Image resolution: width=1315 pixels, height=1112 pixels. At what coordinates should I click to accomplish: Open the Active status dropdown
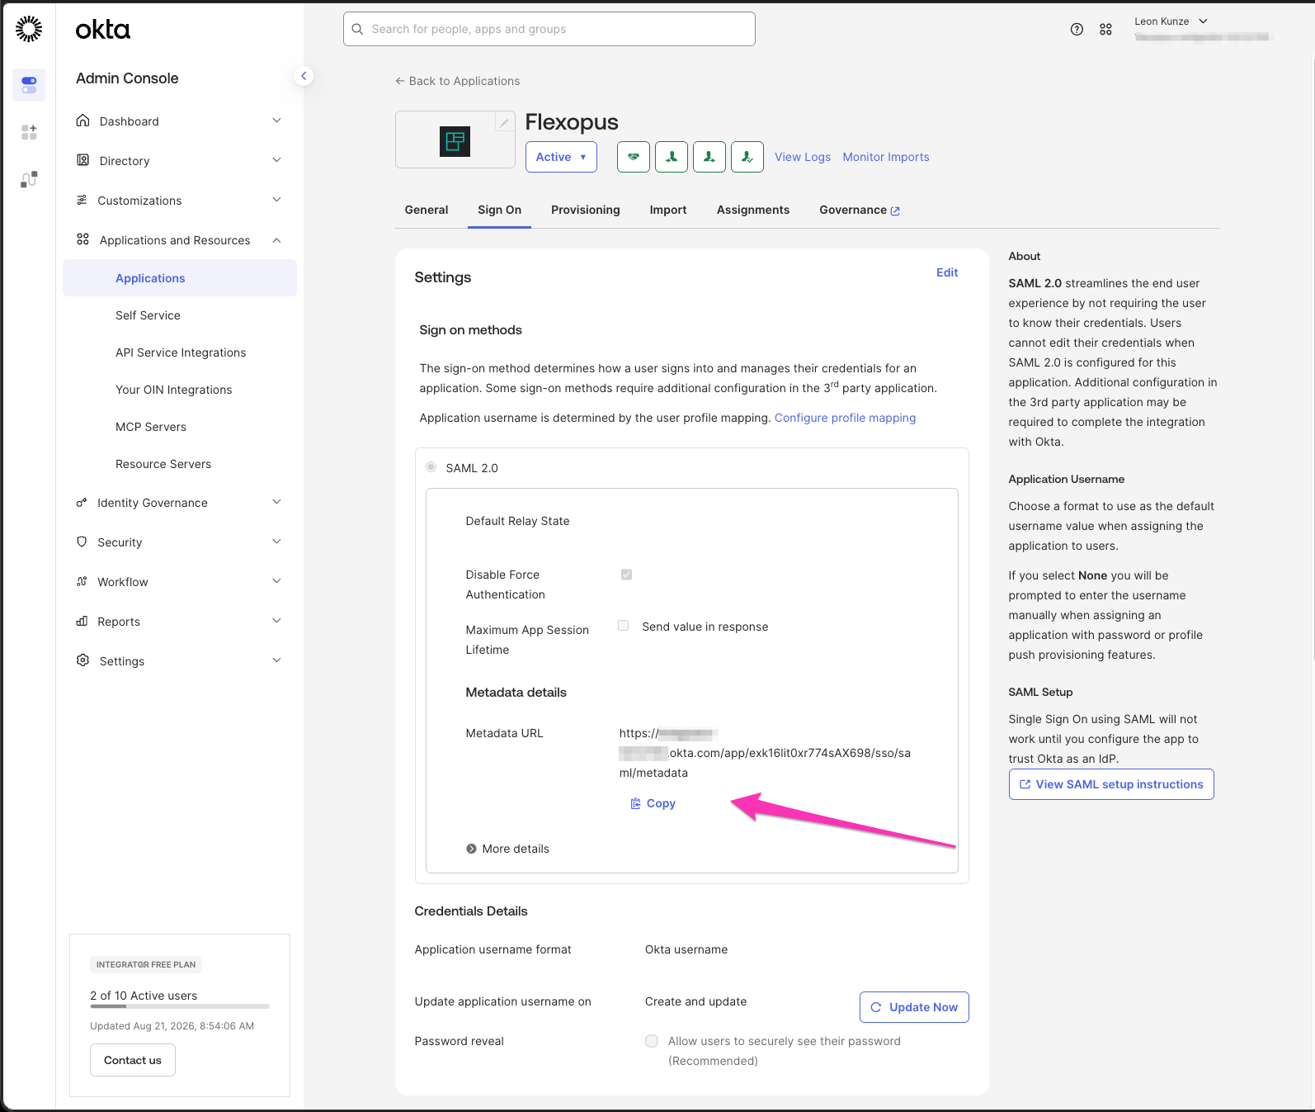(561, 157)
